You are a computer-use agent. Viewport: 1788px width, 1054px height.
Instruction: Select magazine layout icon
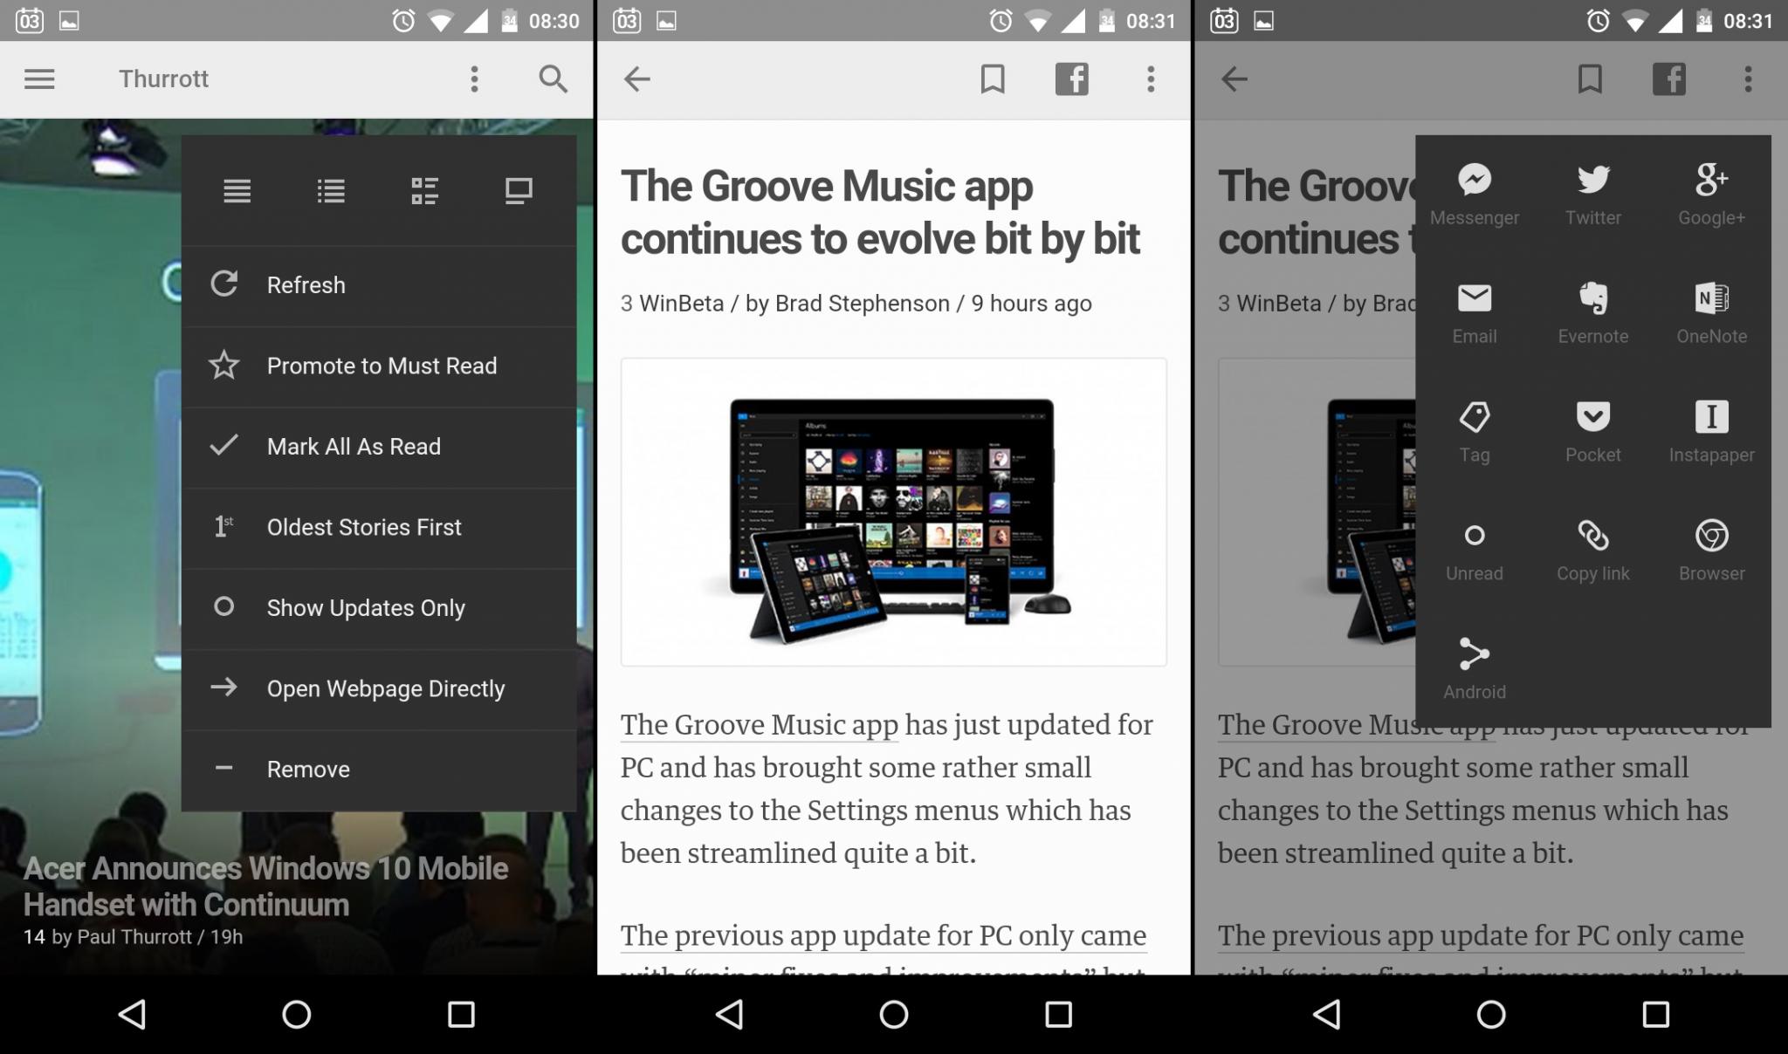coord(424,191)
